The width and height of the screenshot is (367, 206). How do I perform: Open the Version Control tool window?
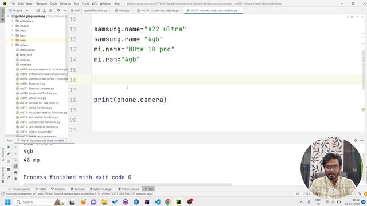pyautogui.click(x=19, y=189)
